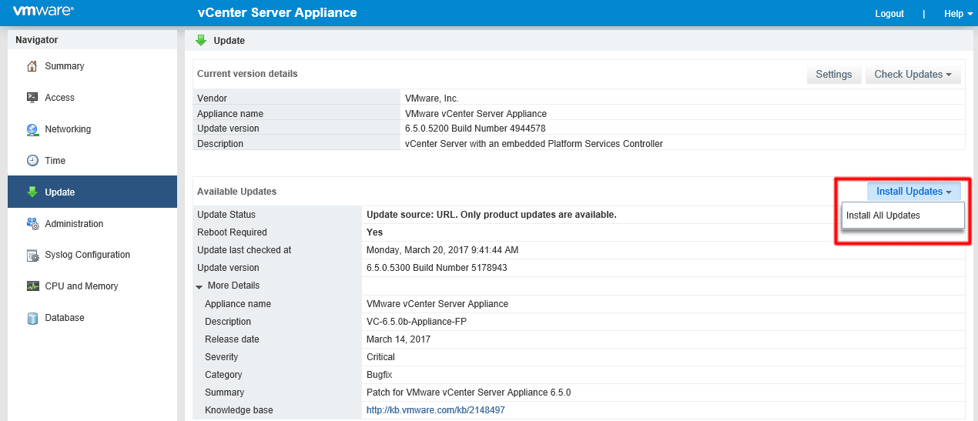978x421 pixels.
Task: Open the kb.vmware.com knowledge base link
Action: pos(436,410)
